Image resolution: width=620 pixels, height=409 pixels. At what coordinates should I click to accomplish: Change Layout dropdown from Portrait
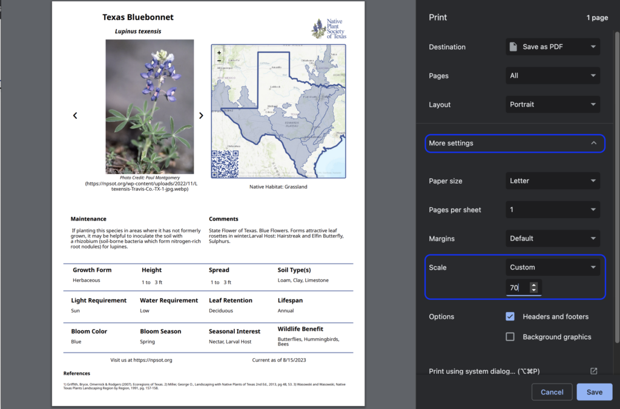click(552, 104)
